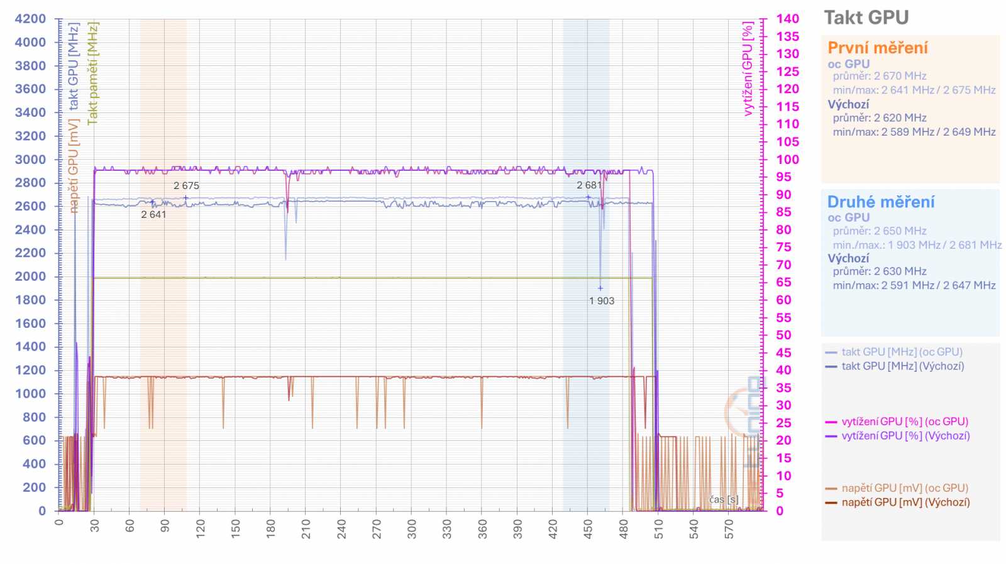Screen dimensions: 1006x564
Task: Click the 'Takt GPU' chart title
Action: pyautogui.click(x=866, y=18)
